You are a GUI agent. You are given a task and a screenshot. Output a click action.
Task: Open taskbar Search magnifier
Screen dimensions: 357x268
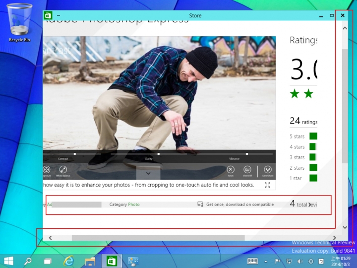[28, 261]
